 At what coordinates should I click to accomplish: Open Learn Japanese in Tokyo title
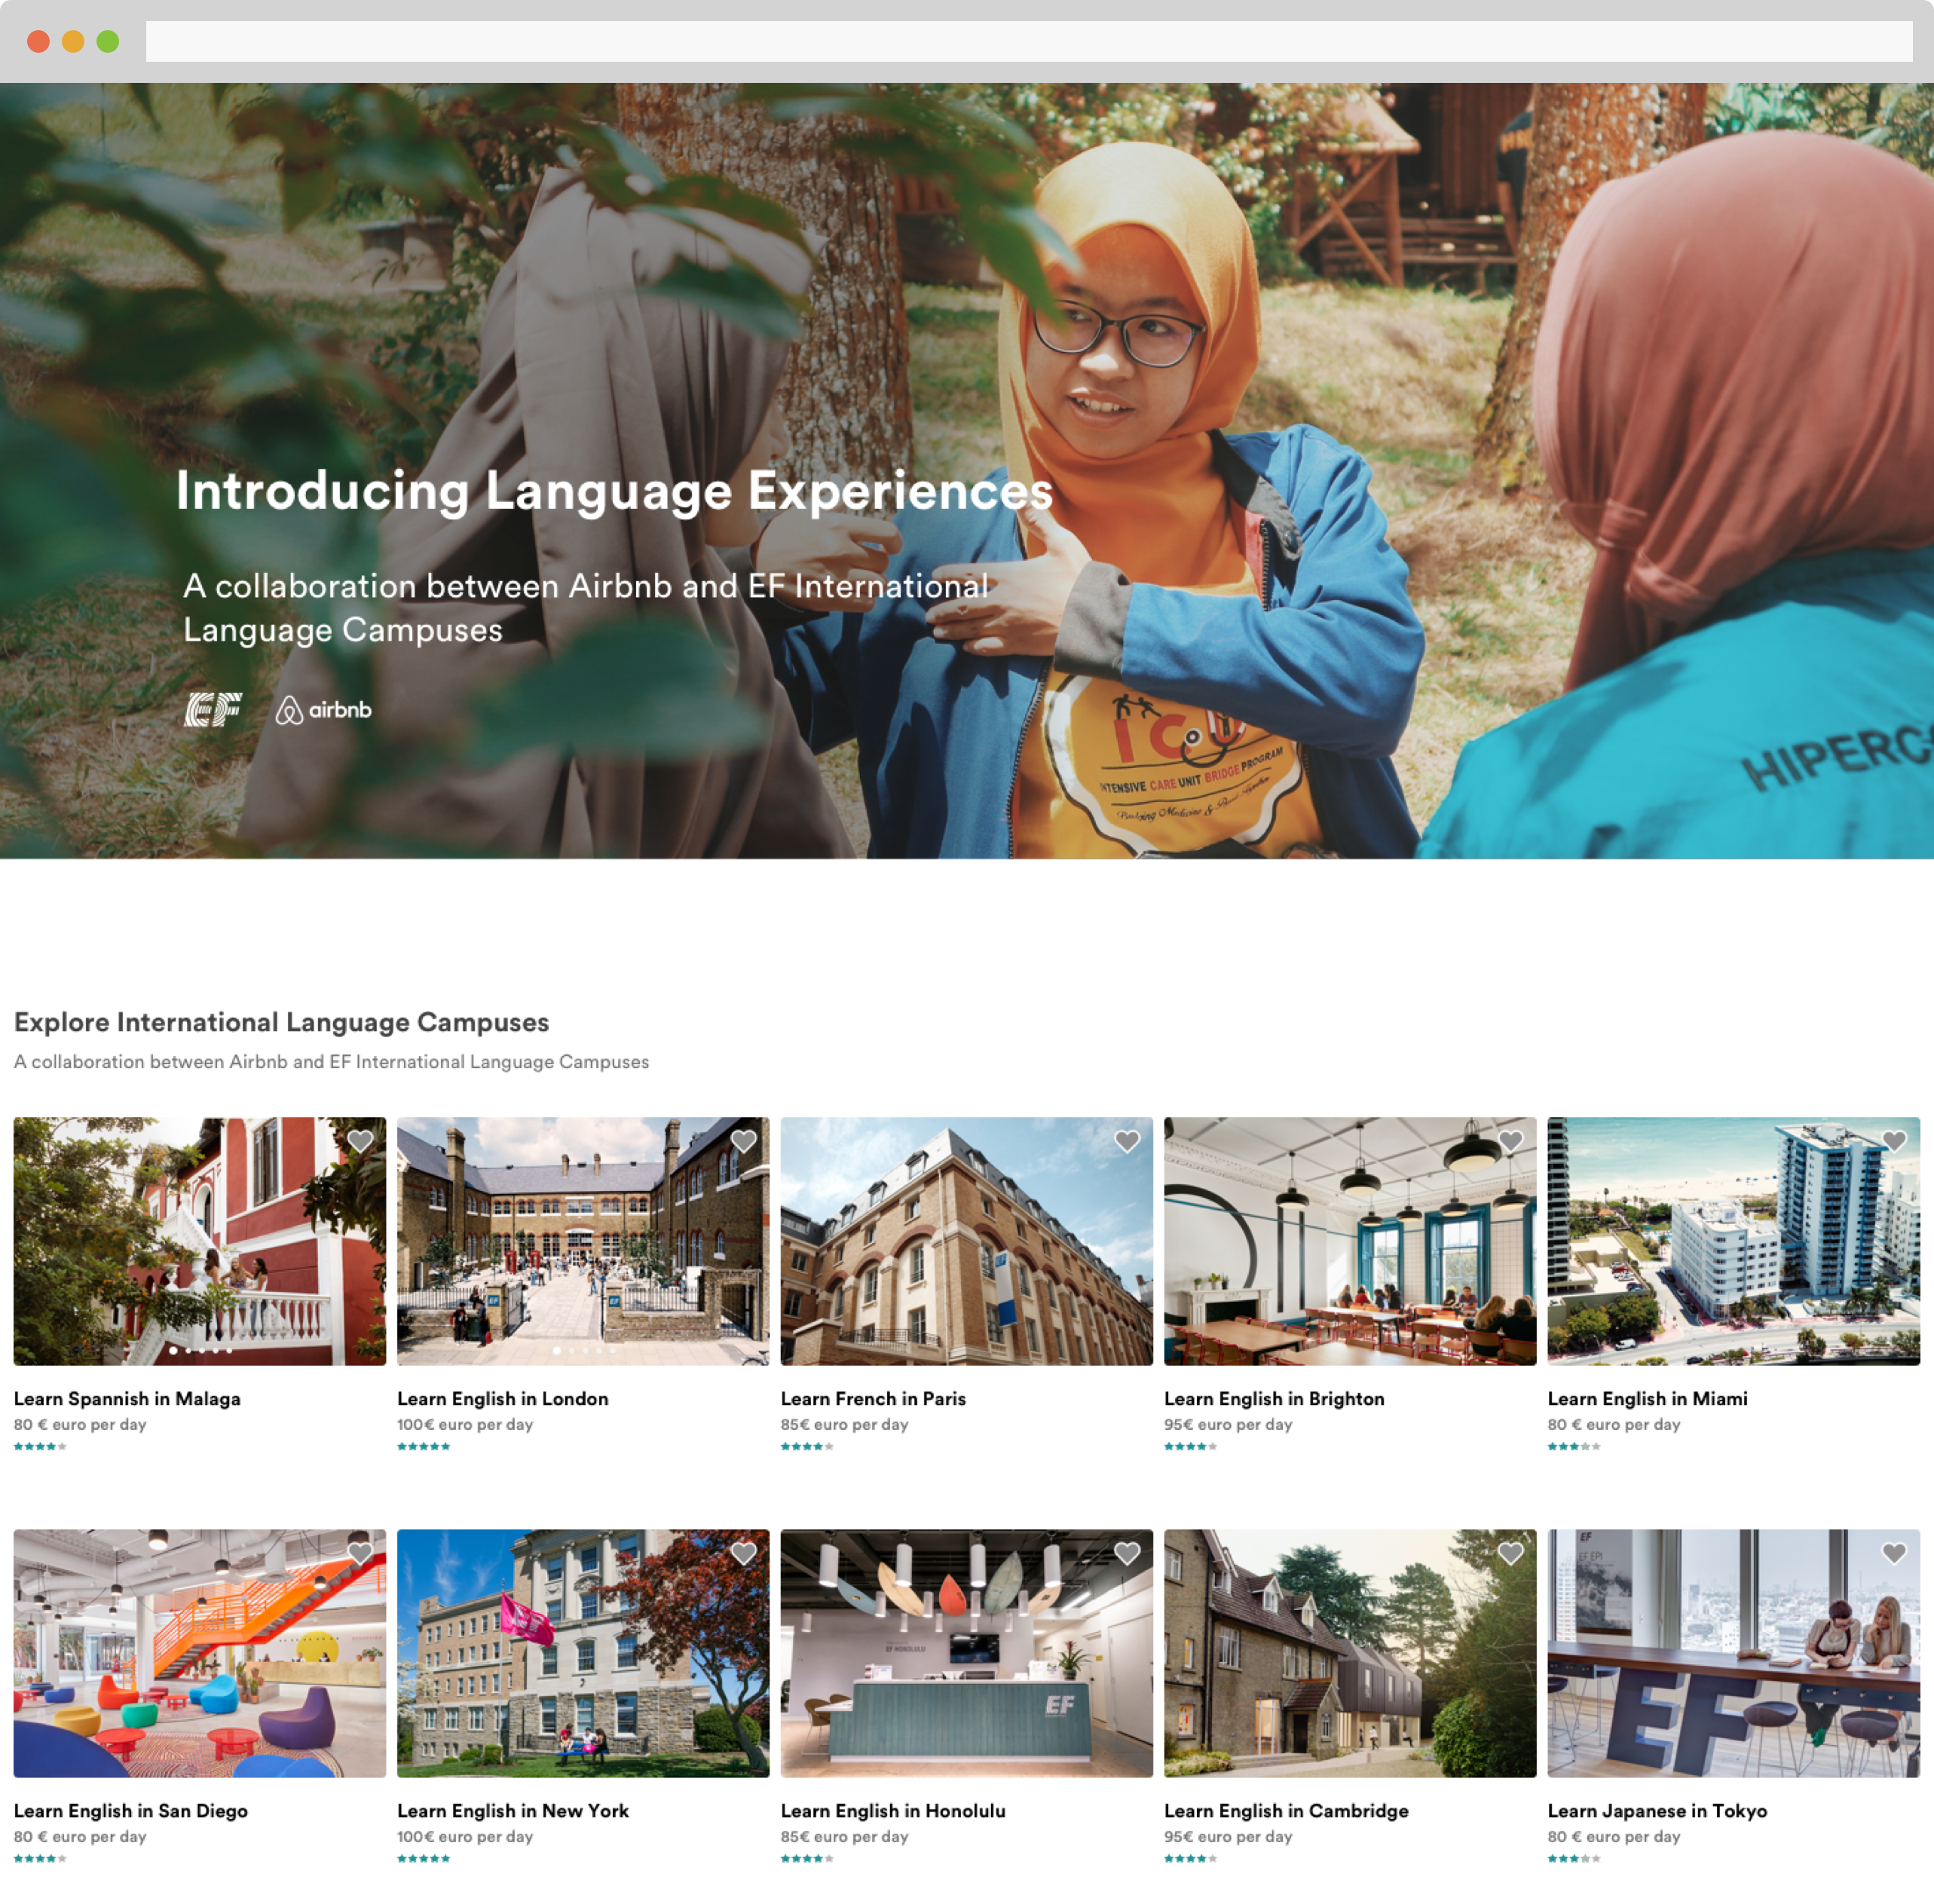point(1657,1810)
